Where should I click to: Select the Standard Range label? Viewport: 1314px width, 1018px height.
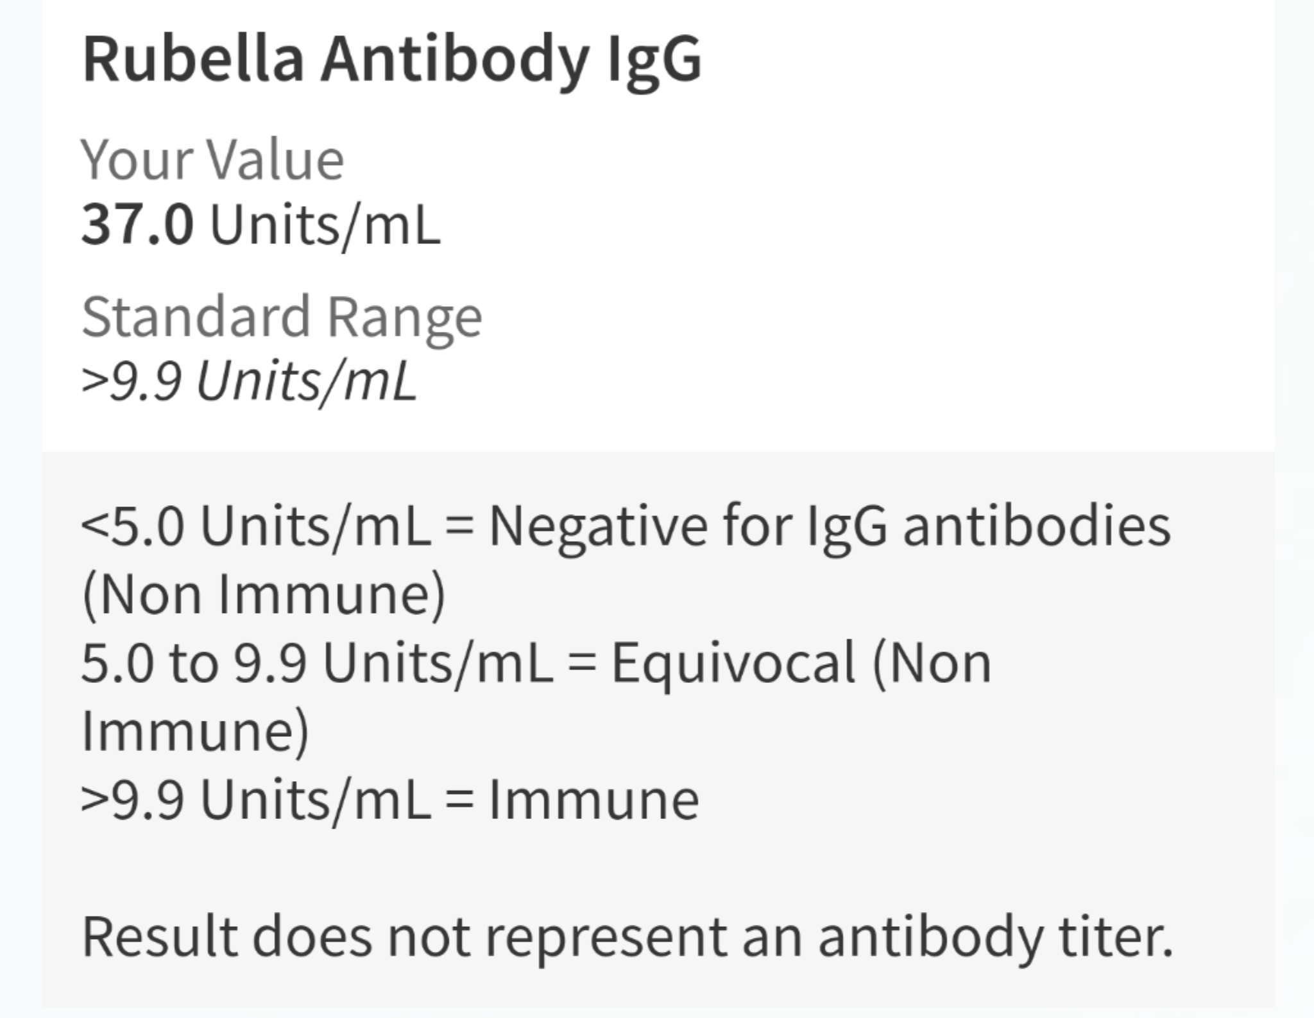point(282,317)
